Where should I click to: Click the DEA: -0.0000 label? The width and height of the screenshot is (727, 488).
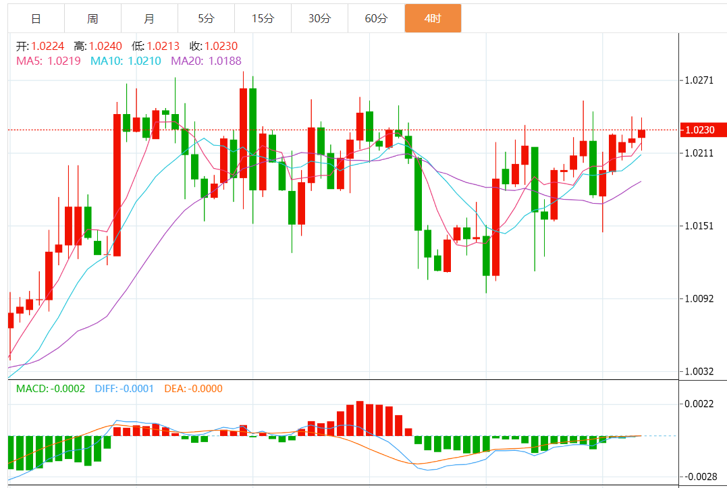pyautogui.click(x=193, y=389)
